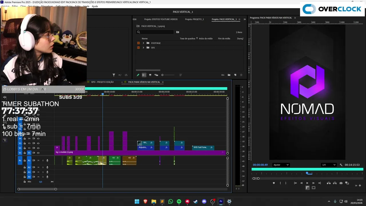This screenshot has width=366, height=206.
Task: Export a frame with the camera icon
Action: (x=341, y=183)
